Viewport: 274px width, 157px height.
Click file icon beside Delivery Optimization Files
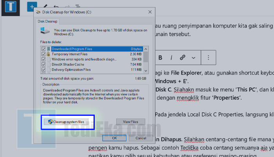click(x=49, y=69)
